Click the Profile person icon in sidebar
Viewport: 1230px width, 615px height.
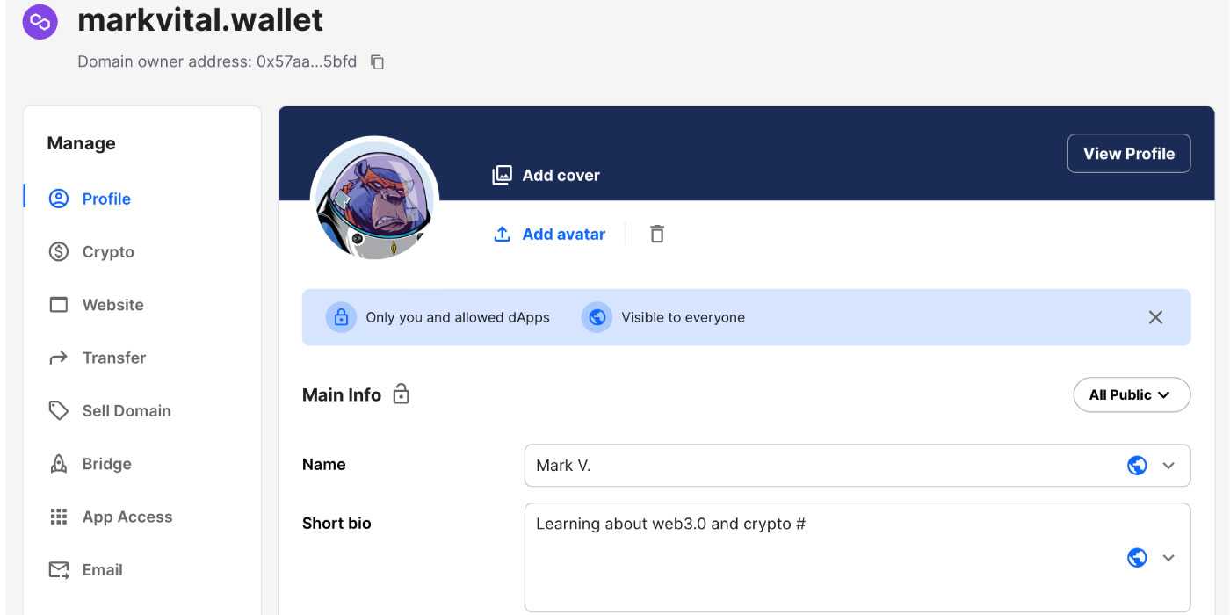pyautogui.click(x=58, y=199)
